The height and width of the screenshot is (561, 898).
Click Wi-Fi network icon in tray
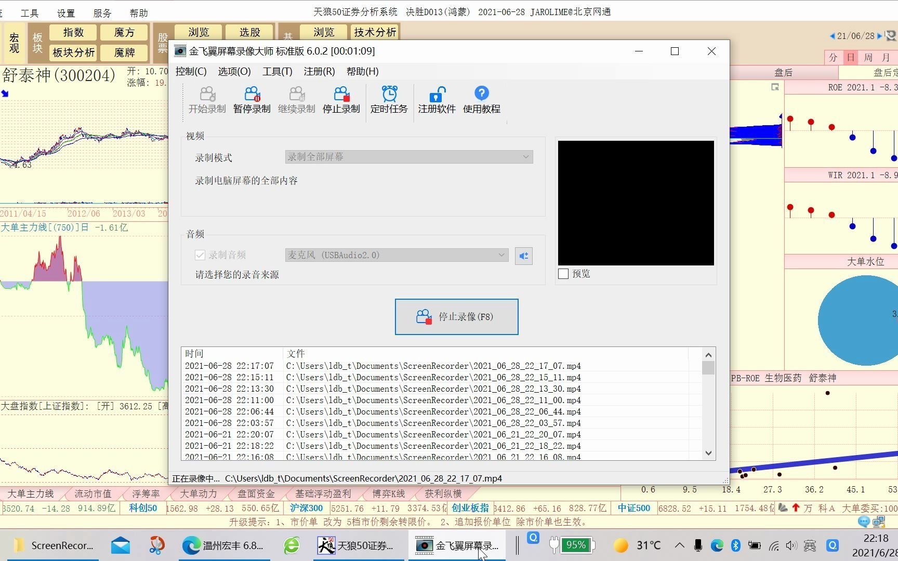tap(774, 545)
